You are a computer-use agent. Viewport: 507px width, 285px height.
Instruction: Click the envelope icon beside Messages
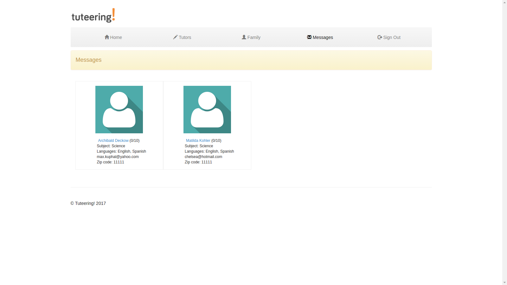(309, 37)
